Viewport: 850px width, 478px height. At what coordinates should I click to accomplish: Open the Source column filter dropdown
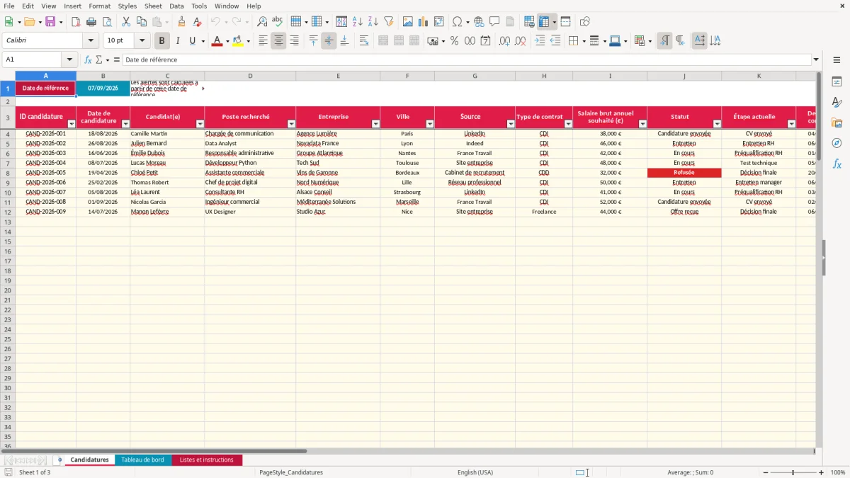pos(511,124)
